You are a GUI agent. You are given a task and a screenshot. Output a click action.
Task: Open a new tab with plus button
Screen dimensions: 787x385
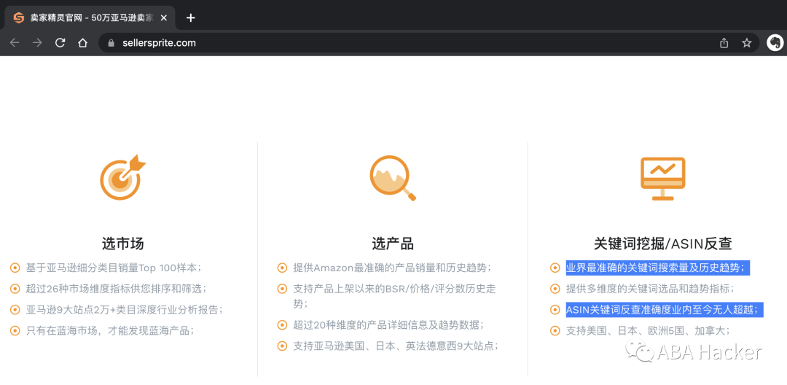point(190,18)
